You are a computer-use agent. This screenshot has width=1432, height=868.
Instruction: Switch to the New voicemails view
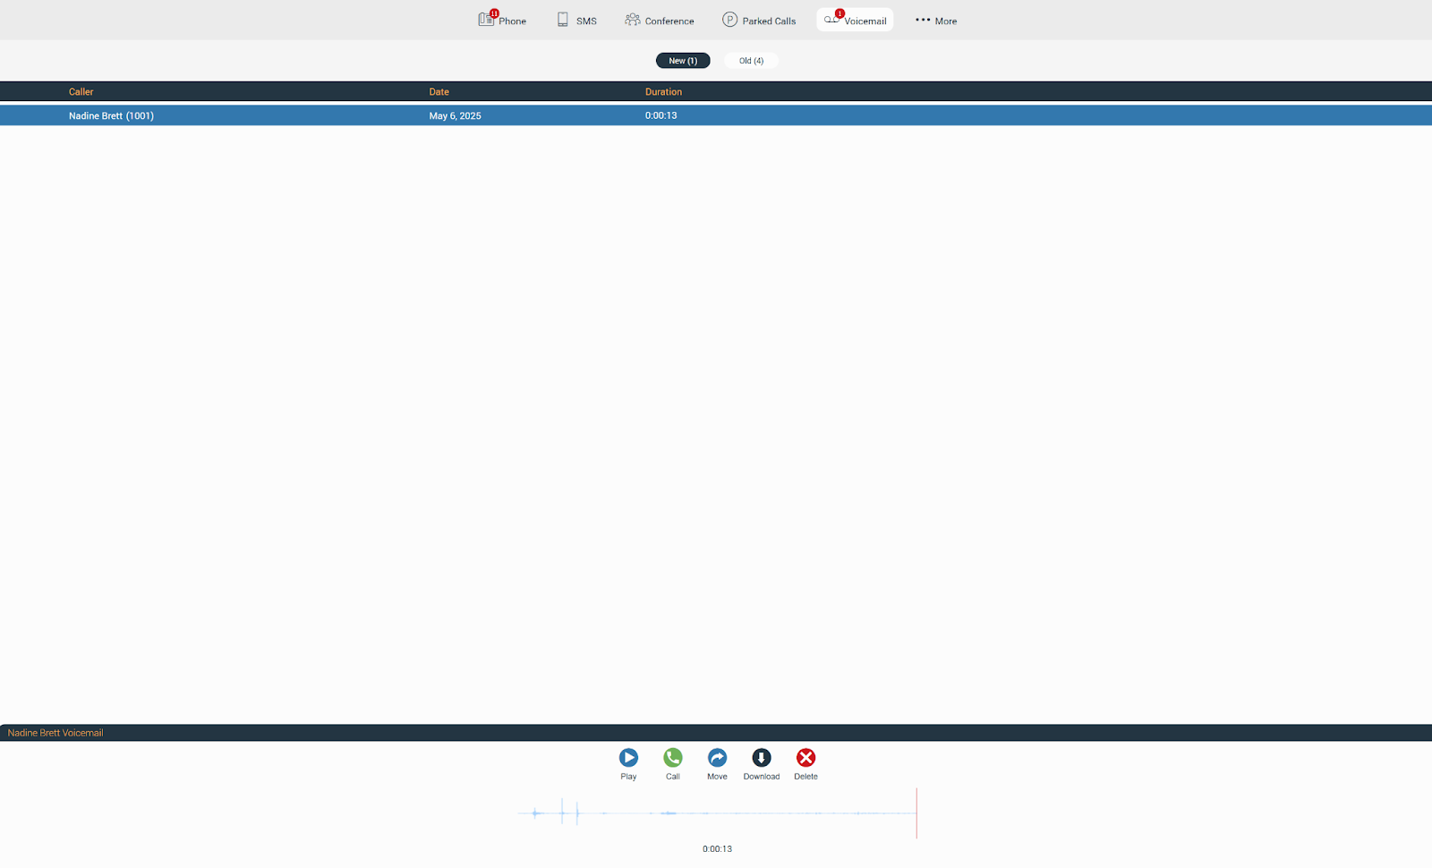coord(683,60)
